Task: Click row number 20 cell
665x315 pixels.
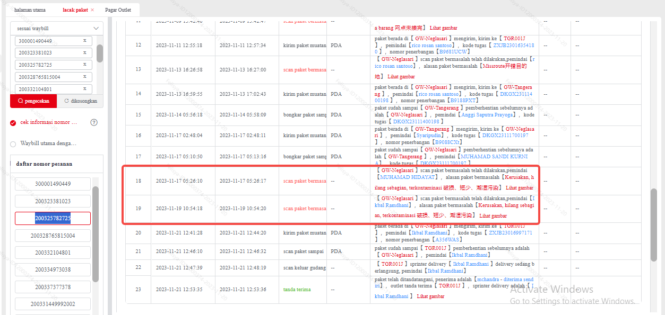Action: pyautogui.click(x=138, y=233)
